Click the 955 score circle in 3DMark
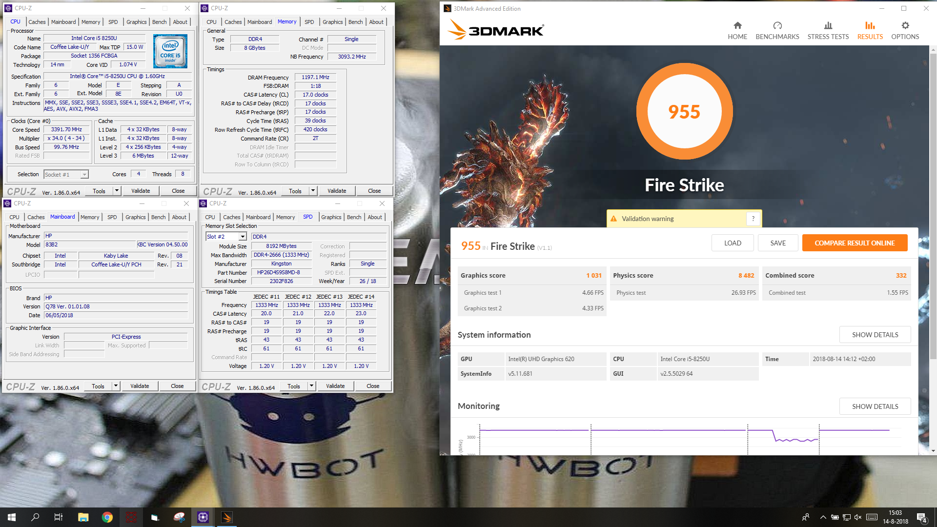Image resolution: width=937 pixels, height=527 pixels. coord(684,112)
